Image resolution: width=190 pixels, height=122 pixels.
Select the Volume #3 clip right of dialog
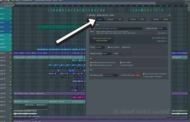pyautogui.click(x=179, y=57)
